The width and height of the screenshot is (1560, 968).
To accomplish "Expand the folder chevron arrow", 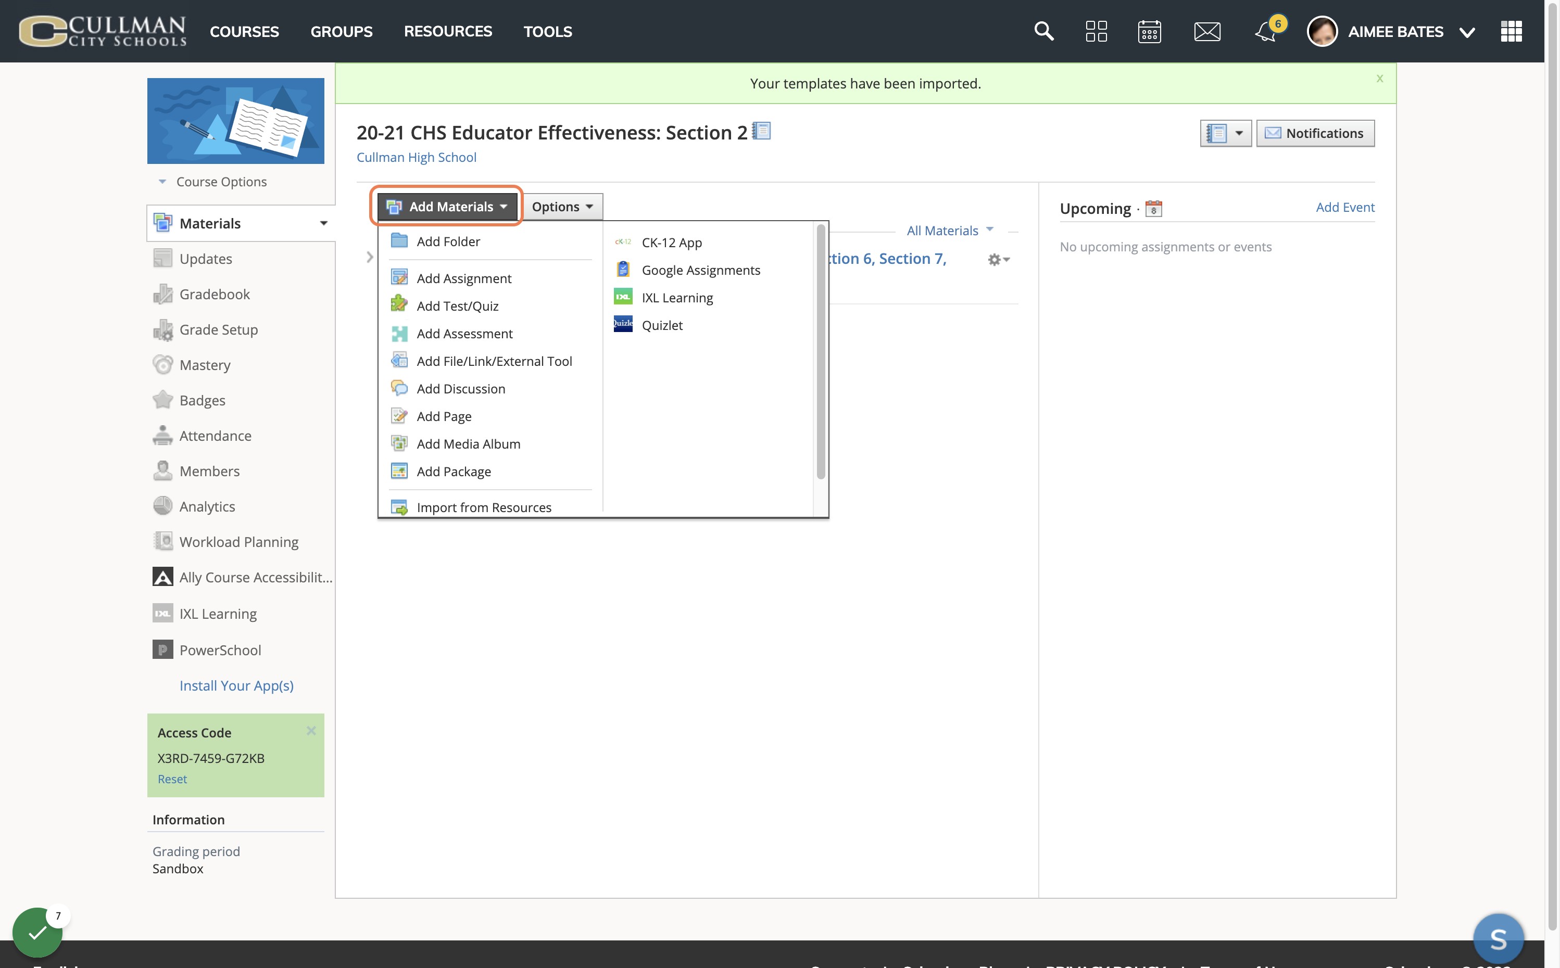I will tap(370, 258).
